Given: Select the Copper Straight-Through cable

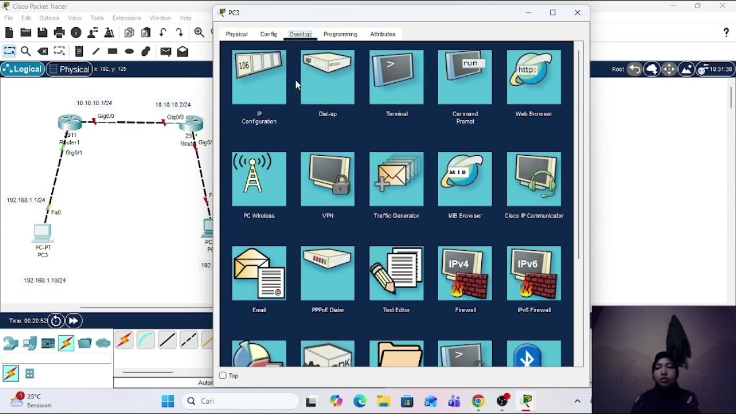Looking at the screenshot, I should click(x=167, y=341).
